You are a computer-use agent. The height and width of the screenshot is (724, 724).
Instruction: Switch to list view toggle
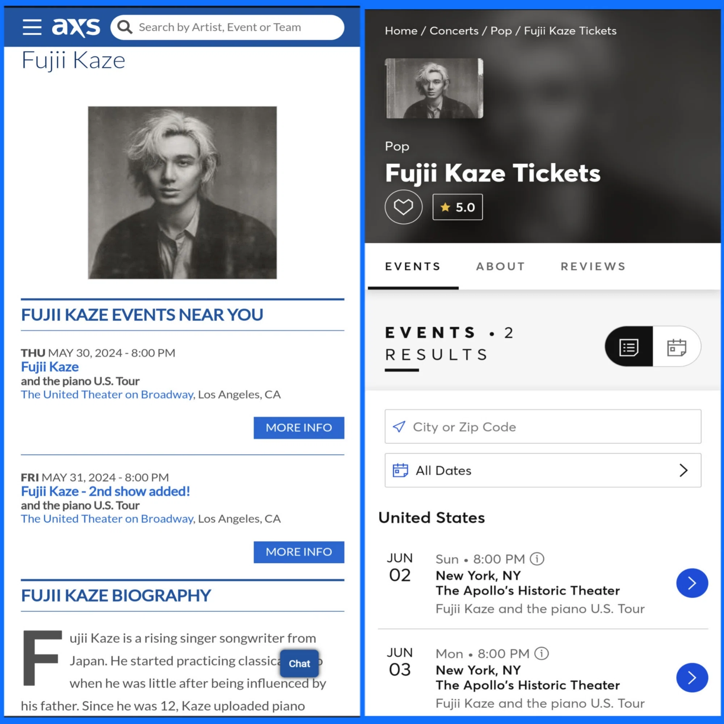pos(628,346)
